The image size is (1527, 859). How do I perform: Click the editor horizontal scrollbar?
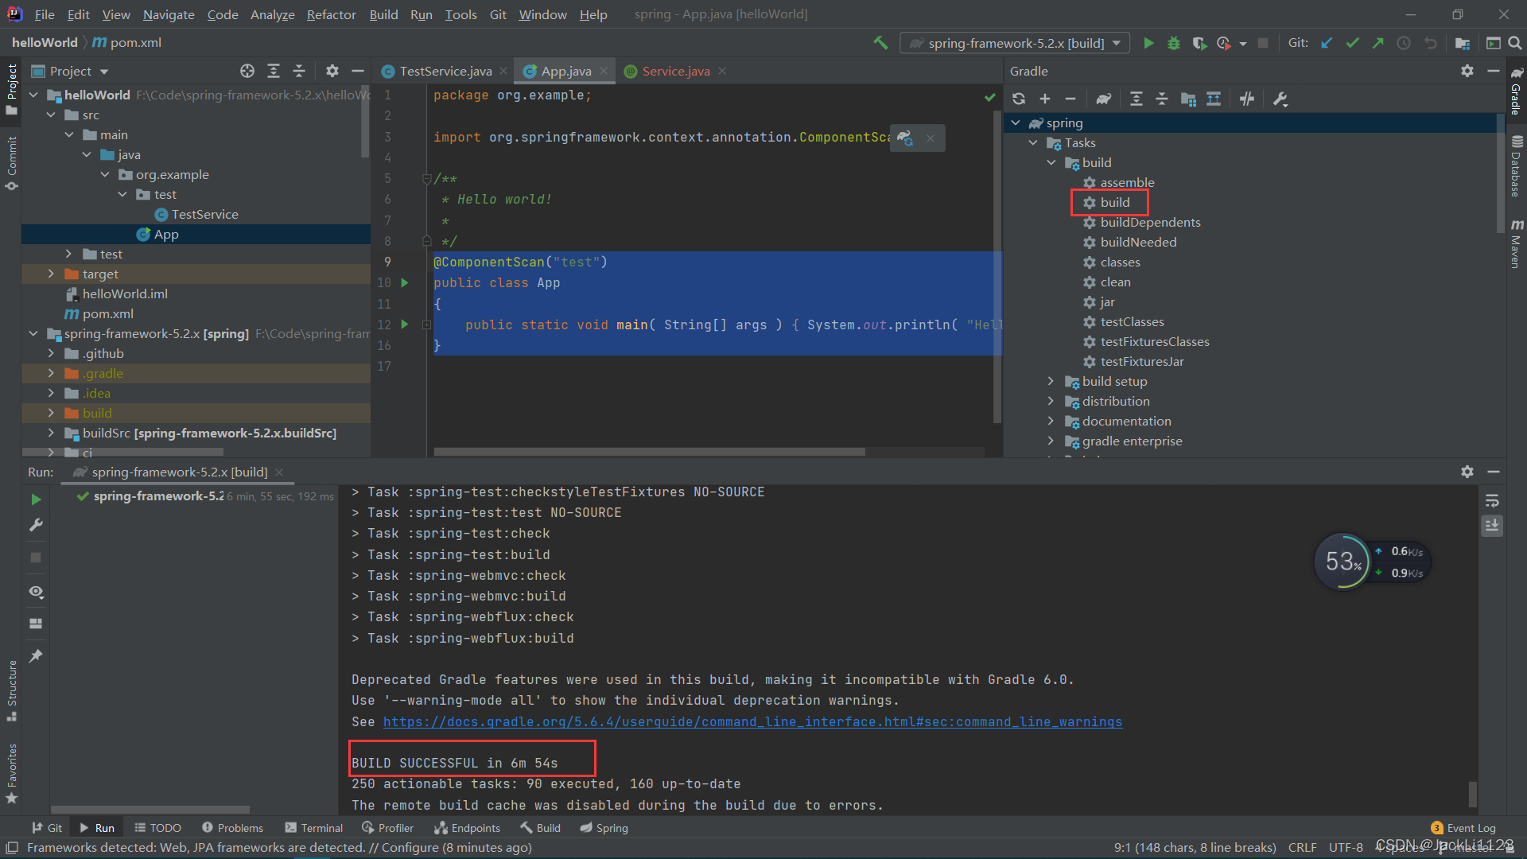click(x=649, y=452)
